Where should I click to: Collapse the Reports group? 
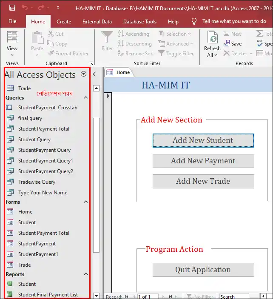click(86, 274)
